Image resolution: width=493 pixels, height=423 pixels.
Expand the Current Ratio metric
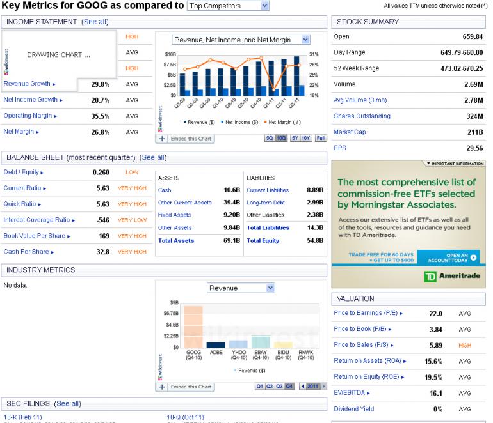tap(25, 188)
